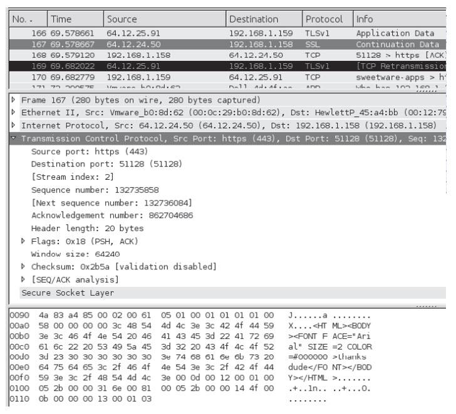The height and width of the screenshot is (414, 456).
Task: Expand the Flags: 0x18 (PSH, ACK) node
Action: click(23, 241)
